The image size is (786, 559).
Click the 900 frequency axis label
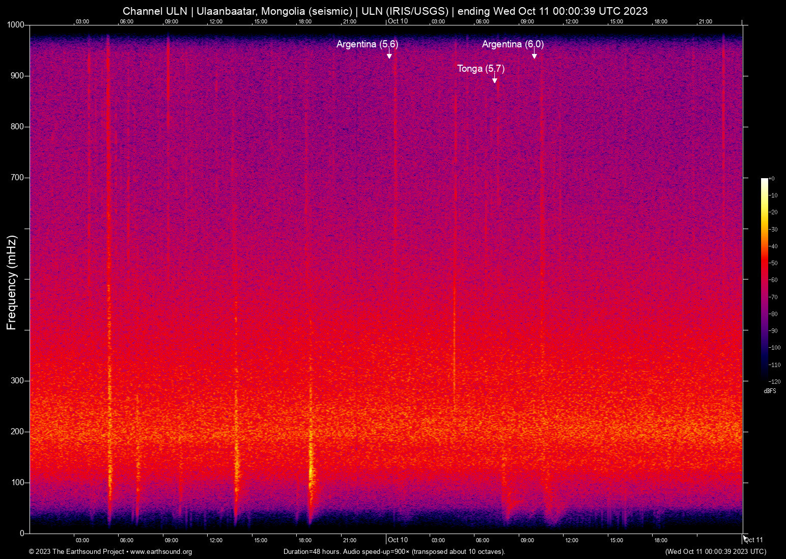click(x=17, y=76)
